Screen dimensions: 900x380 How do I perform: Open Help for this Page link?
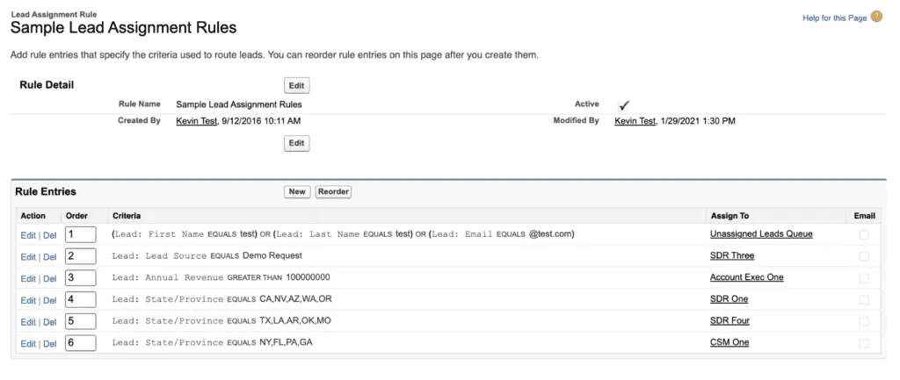pos(835,18)
